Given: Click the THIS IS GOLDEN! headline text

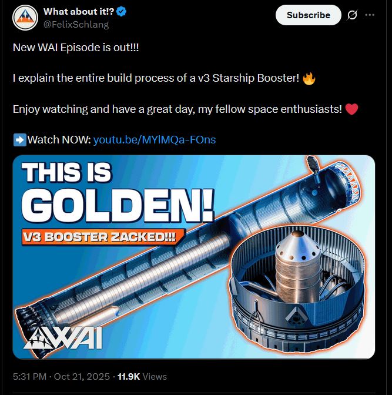Looking at the screenshot, I should (117, 193).
